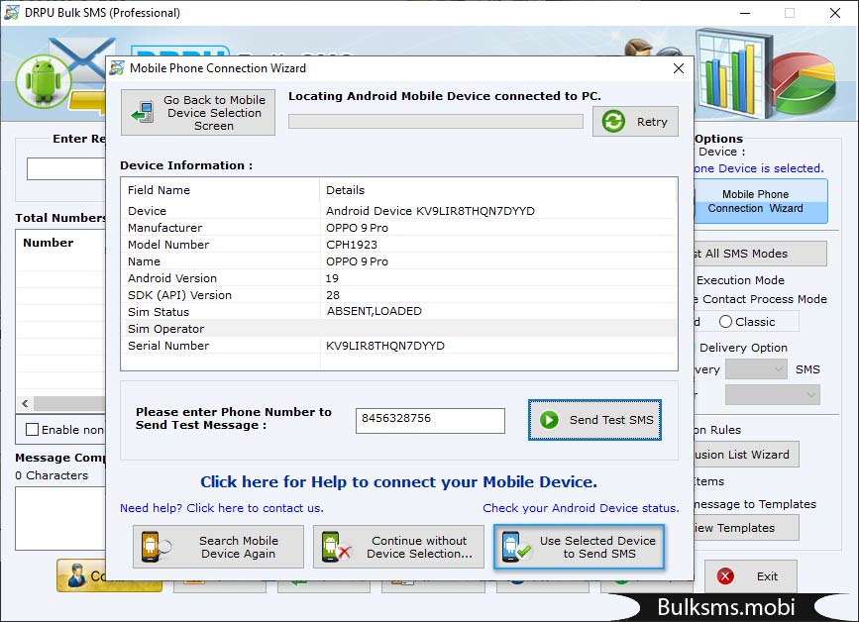Click Mobile Phone Connection Wizard button in main window
Viewport: 859px width, 622px height.
[761, 201]
